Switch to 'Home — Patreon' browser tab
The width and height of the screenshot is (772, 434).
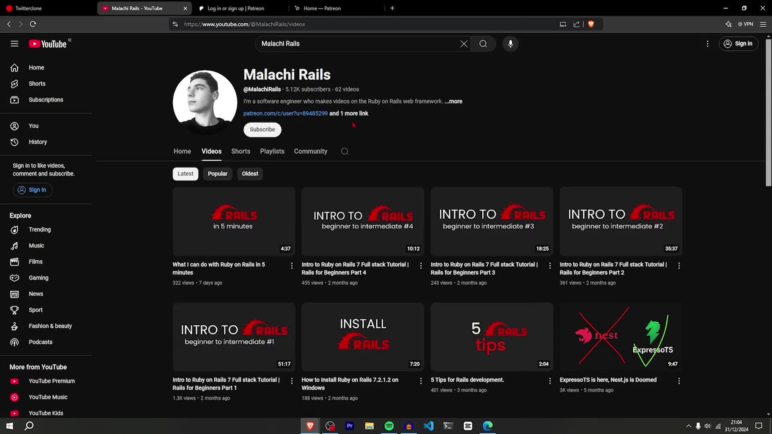tap(337, 8)
